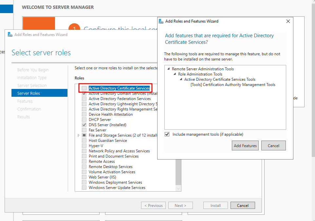Enable Windows Server Update Services checkbox

pyautogui.click(x=84, y=188)
